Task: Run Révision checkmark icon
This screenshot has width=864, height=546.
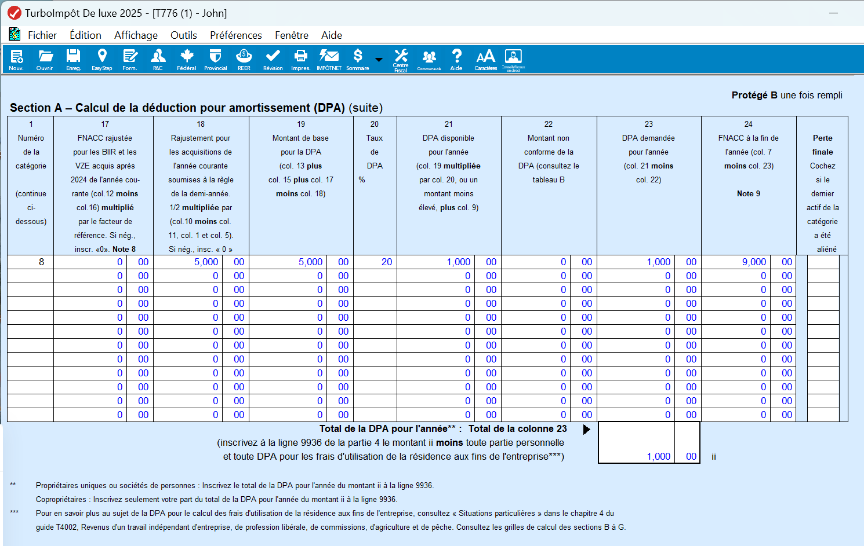Action: (273, 60)
